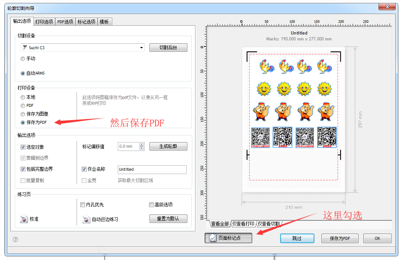Click the calibration (校准) icon
Screen dimensions: 402x260
pyautogui.click(x=24, y=219)
